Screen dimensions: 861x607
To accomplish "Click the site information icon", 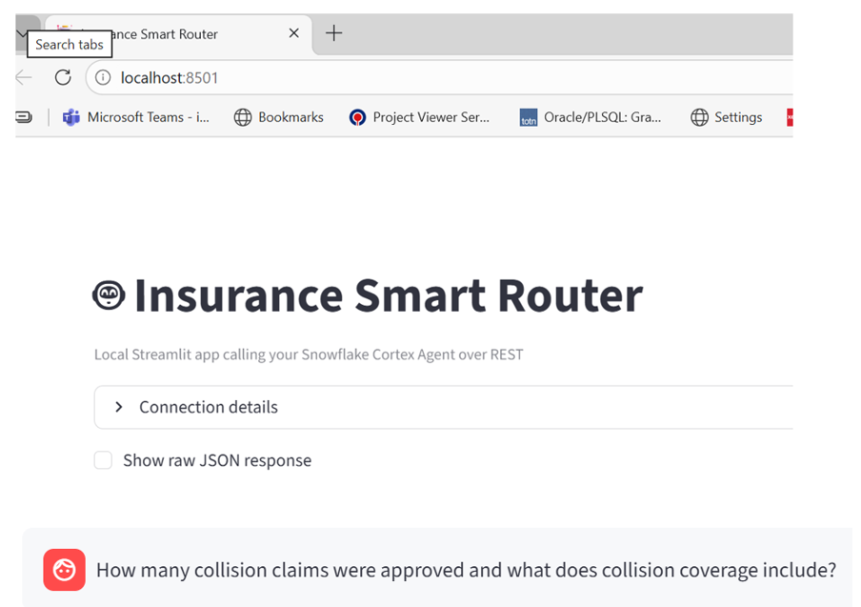I will pyautogui.click(x=103, y=77).
